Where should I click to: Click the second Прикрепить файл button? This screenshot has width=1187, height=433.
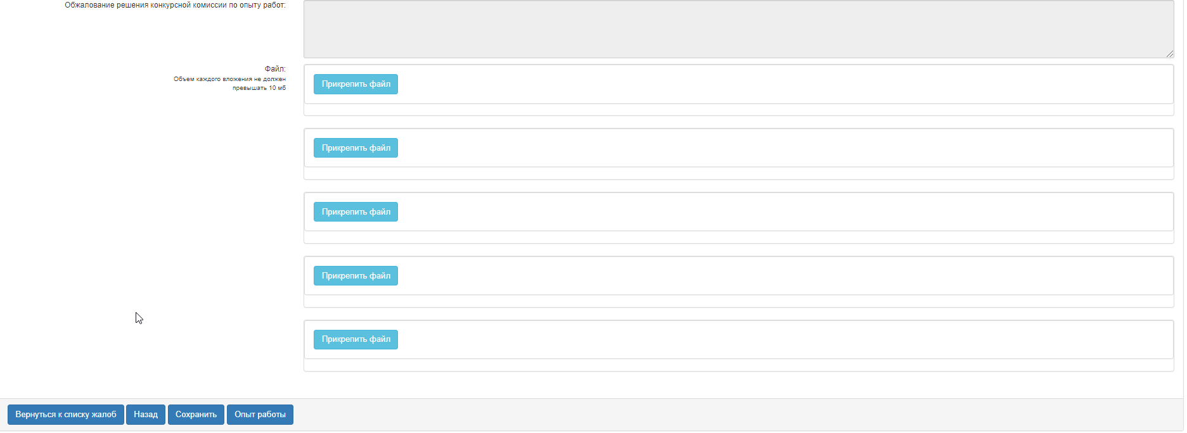pos(356,148)
